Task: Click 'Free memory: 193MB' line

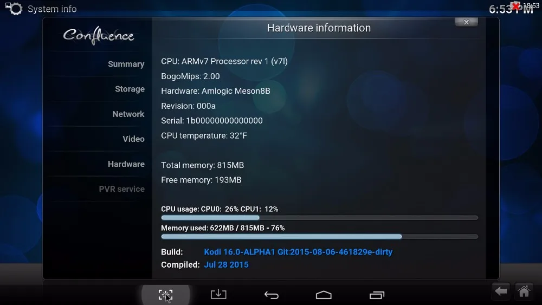Action: pos(201,180)
